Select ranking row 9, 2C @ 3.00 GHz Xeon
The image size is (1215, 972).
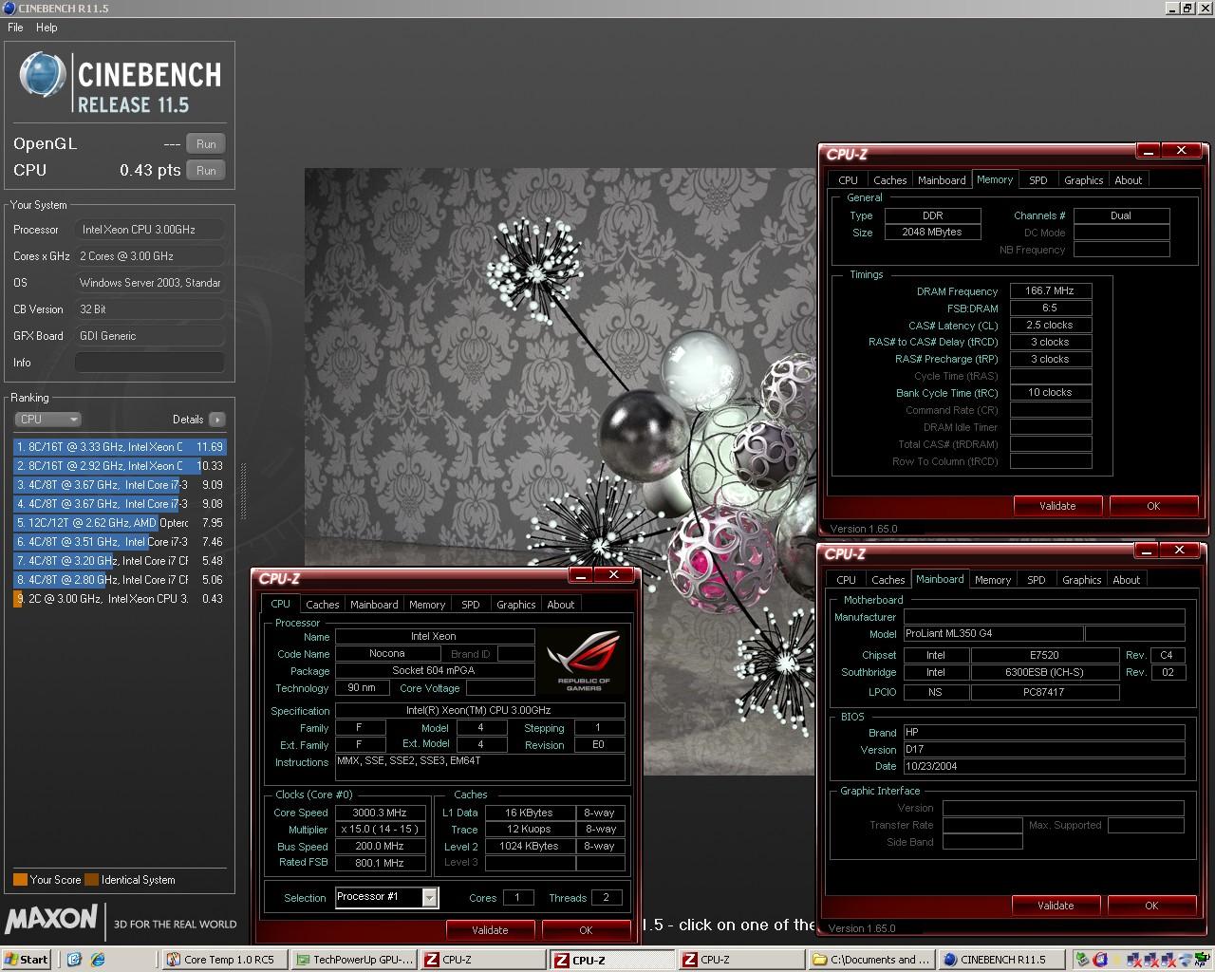click(120, 599)
